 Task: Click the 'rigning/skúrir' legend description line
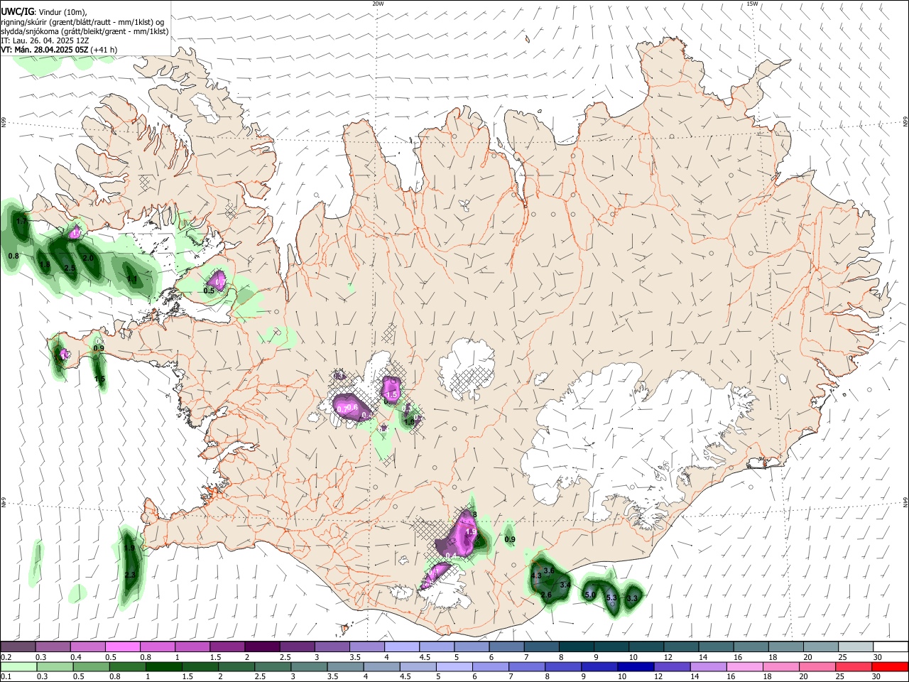point(82,22)
